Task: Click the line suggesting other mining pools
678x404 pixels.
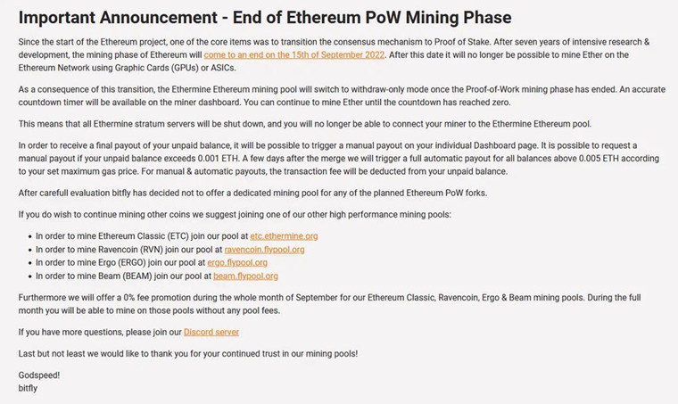Action: point(235,215)
